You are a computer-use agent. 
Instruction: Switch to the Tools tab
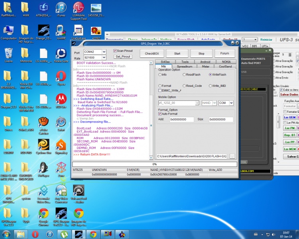[185, 62]
